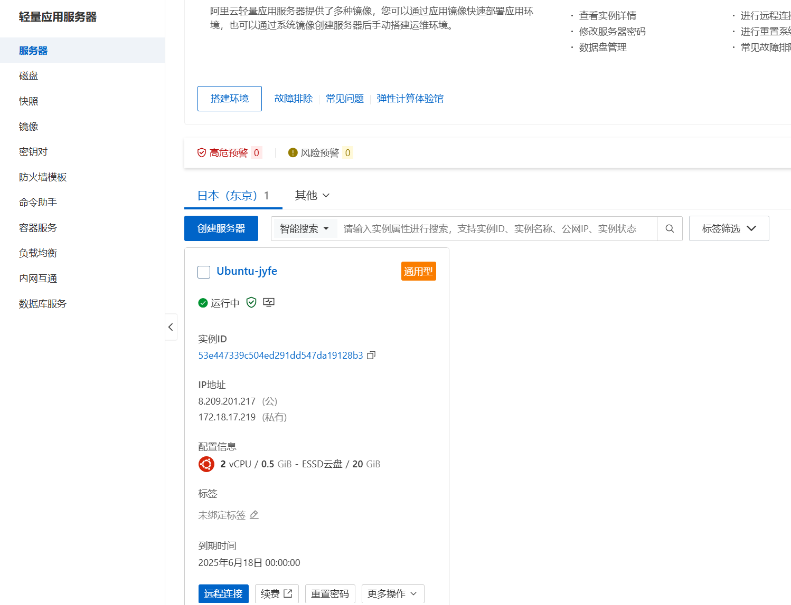Expand the 标签筛选 filter dropdown

(729, 228)
